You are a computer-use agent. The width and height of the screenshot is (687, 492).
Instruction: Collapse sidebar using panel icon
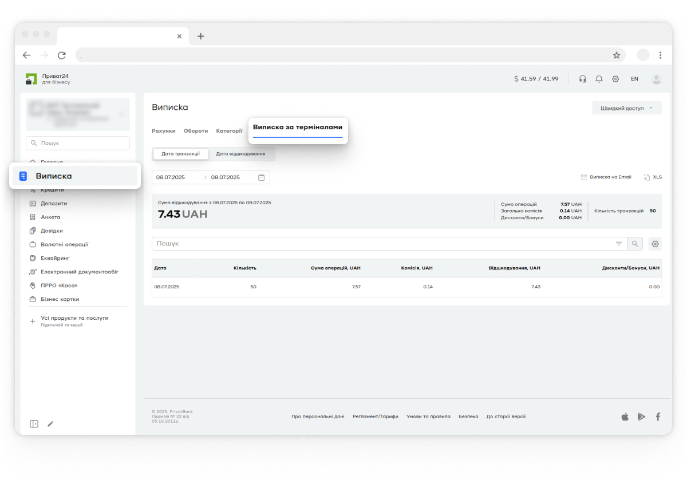34,424
